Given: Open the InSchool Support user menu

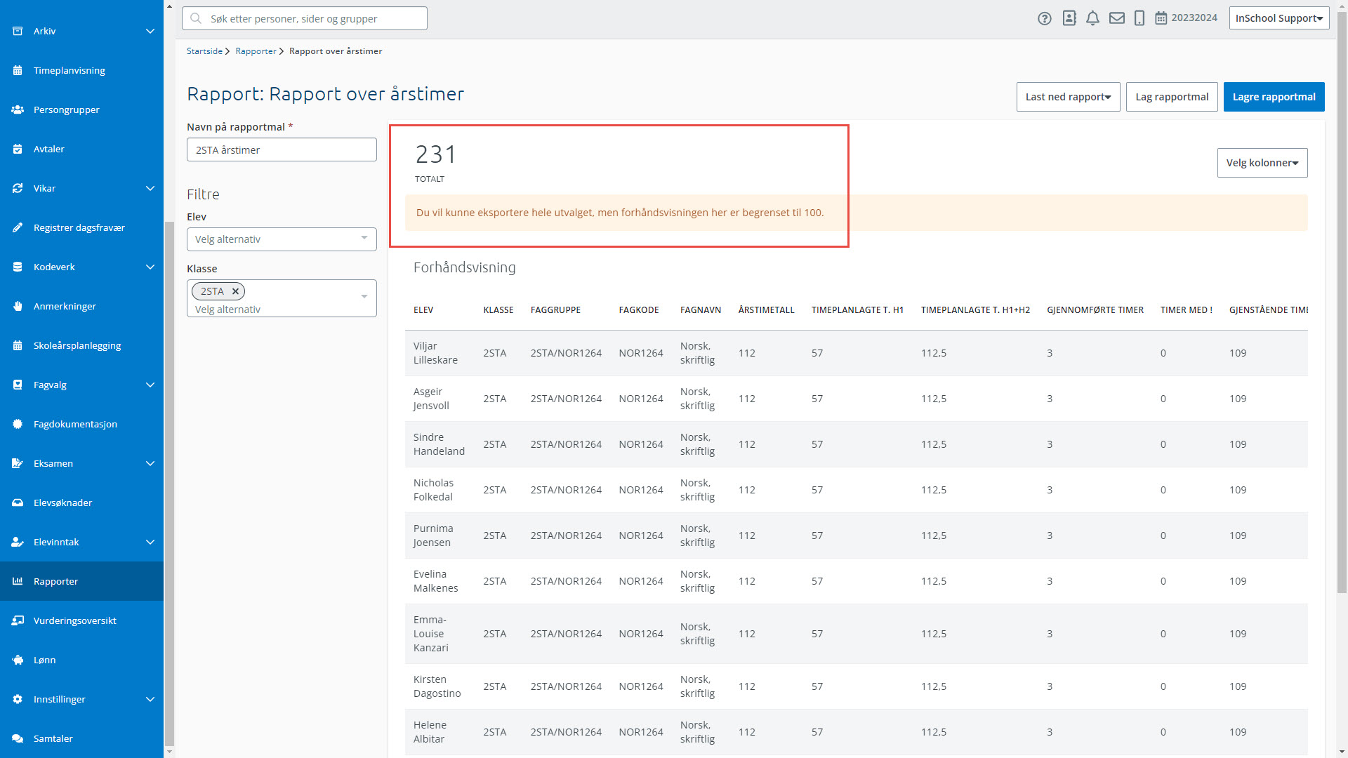Looking at the screenshot, I should 1279,18.
